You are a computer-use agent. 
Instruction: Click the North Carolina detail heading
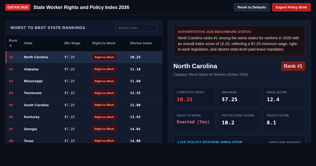click(195, 66)
